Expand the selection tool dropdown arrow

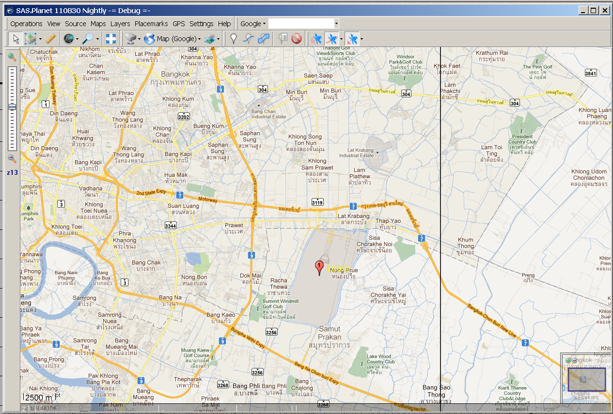[40, 39]
